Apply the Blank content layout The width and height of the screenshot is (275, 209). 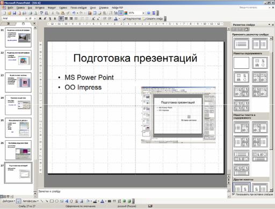241,63
